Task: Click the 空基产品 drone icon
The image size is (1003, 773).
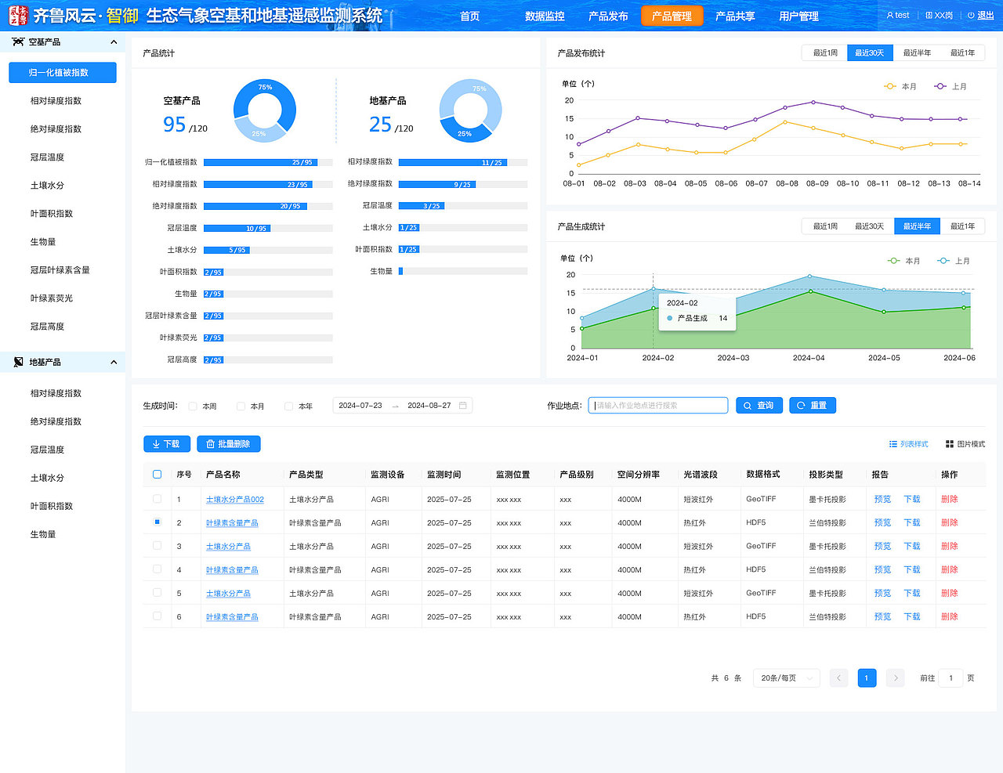Action: [x=18, y=42]
